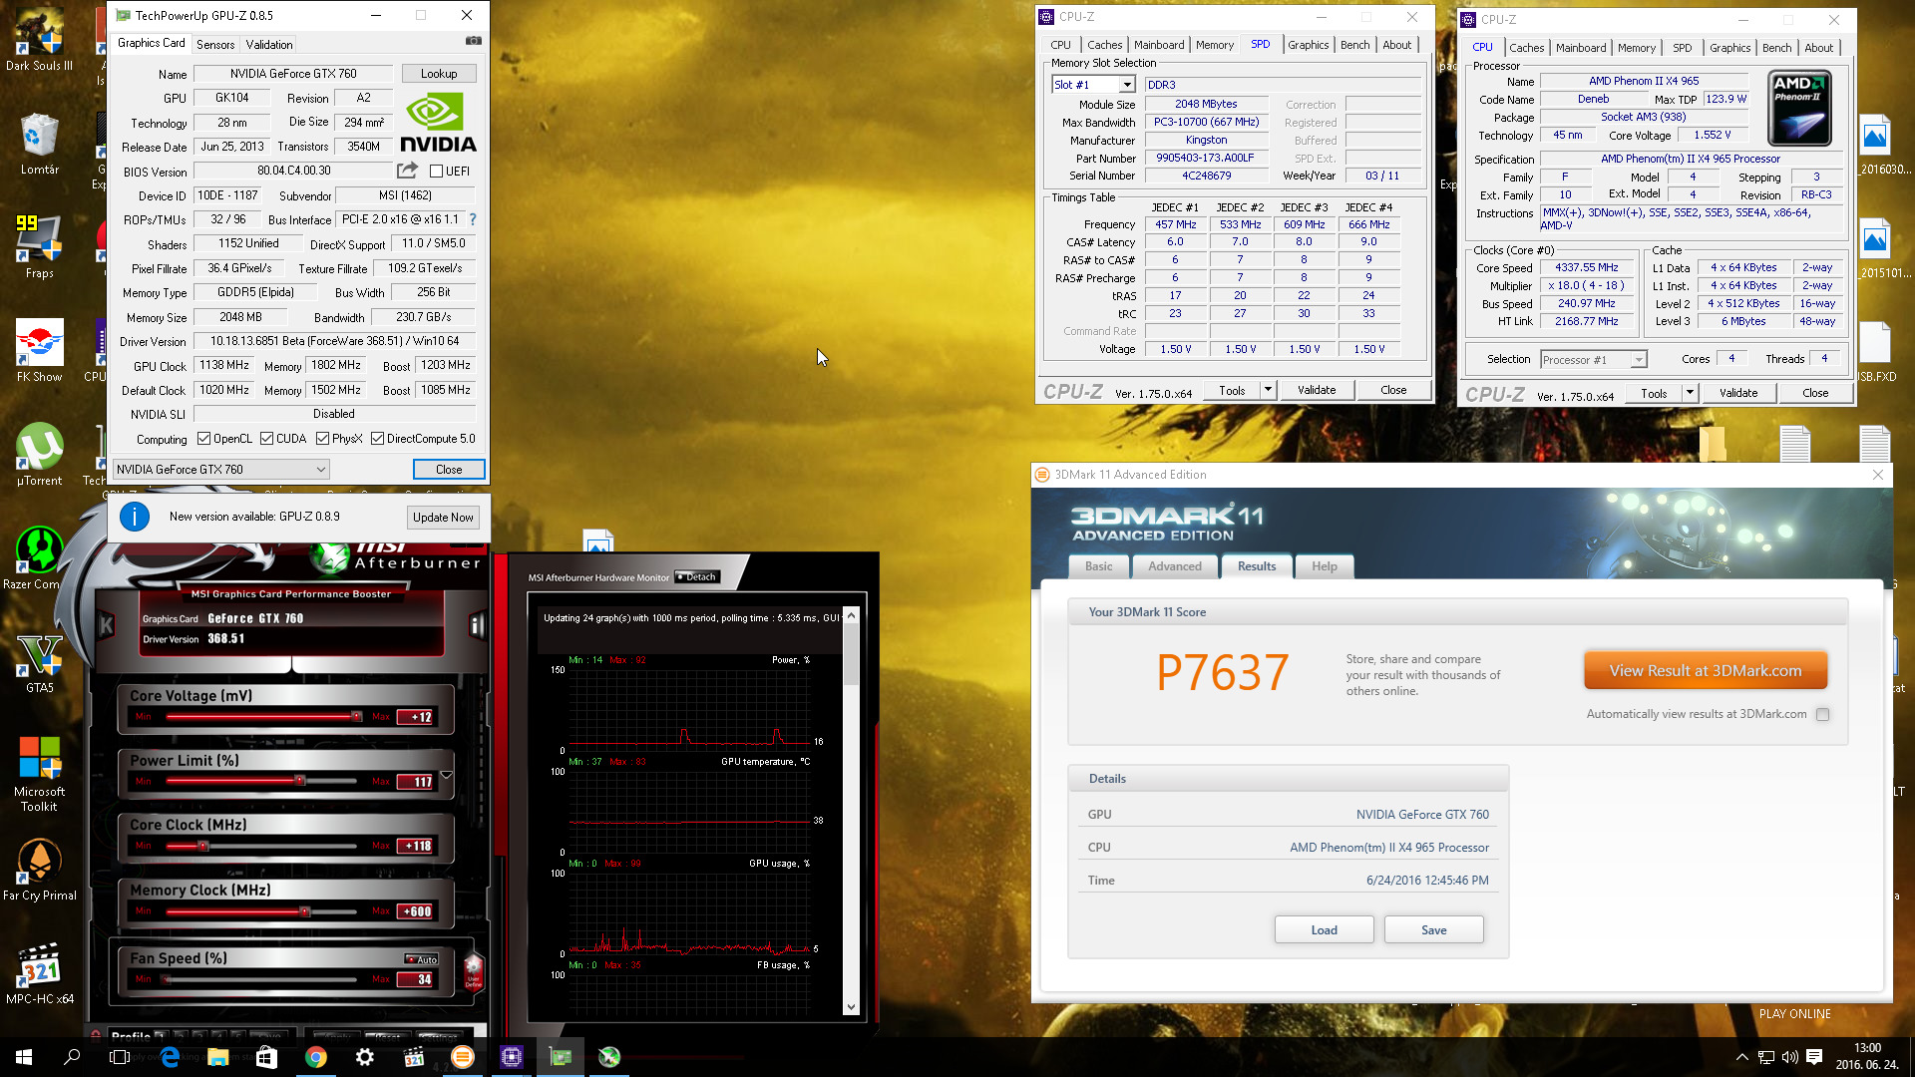The height and width of the screenshot is (1077, 1915).
Task: Click the volume speaker tray icon
Action: tap(1789, 1057)
